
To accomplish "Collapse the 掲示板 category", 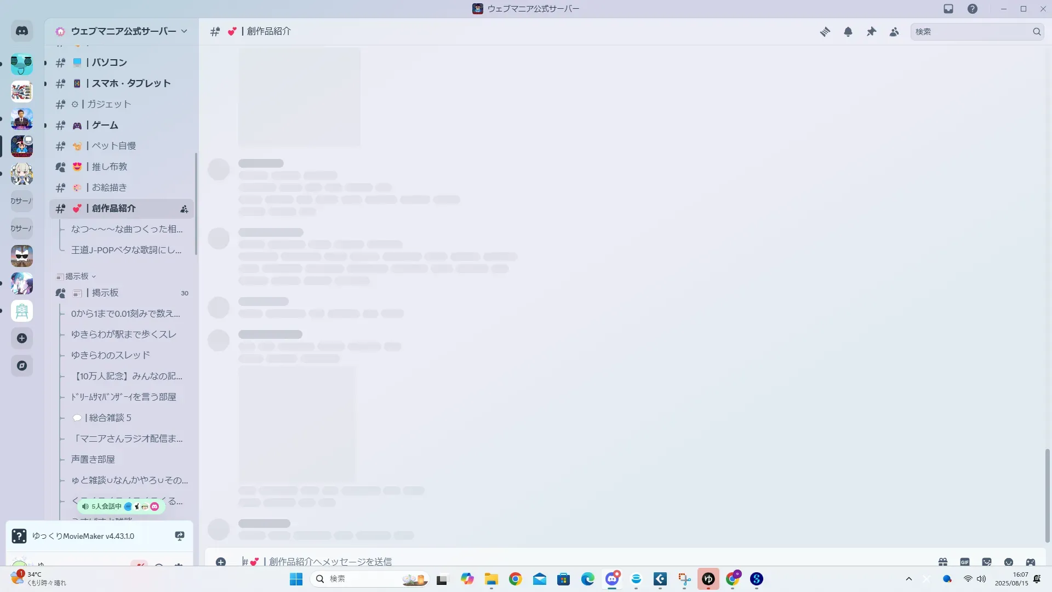I will (x=77, y=276).
